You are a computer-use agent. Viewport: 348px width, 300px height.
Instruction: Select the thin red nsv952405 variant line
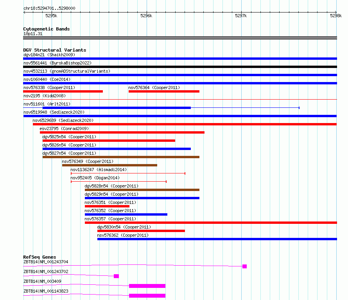point(119,182)
